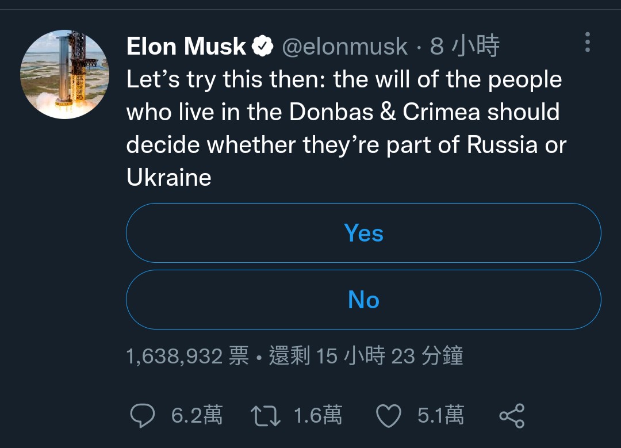Click the 還剩 15 小時 23 分鐘 remaining time

tap(366, 357)
